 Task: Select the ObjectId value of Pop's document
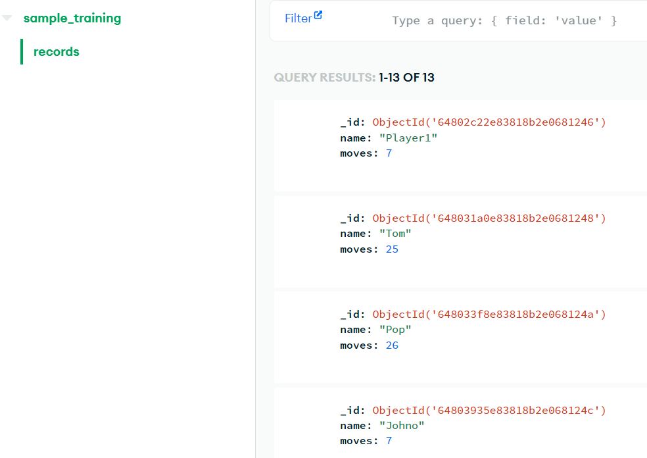pos(489,314)
